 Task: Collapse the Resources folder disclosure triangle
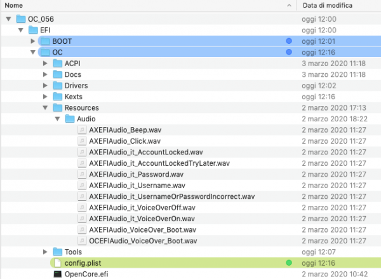coord(45,108)
